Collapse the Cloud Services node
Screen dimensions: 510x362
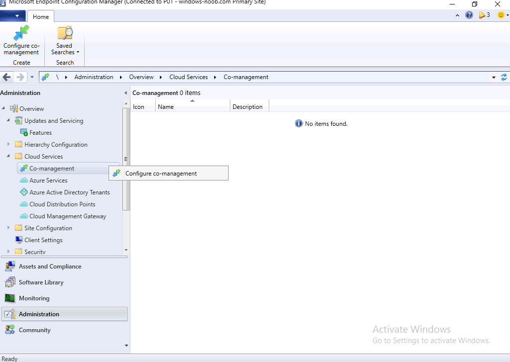[x=8, y=156]
